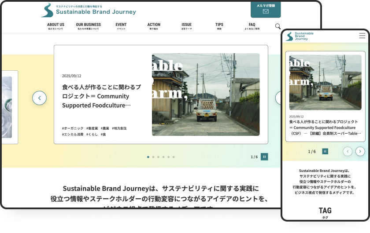
Task: Open the FAQ menu item
Action: pyautogui.click(x=252, y=26)
